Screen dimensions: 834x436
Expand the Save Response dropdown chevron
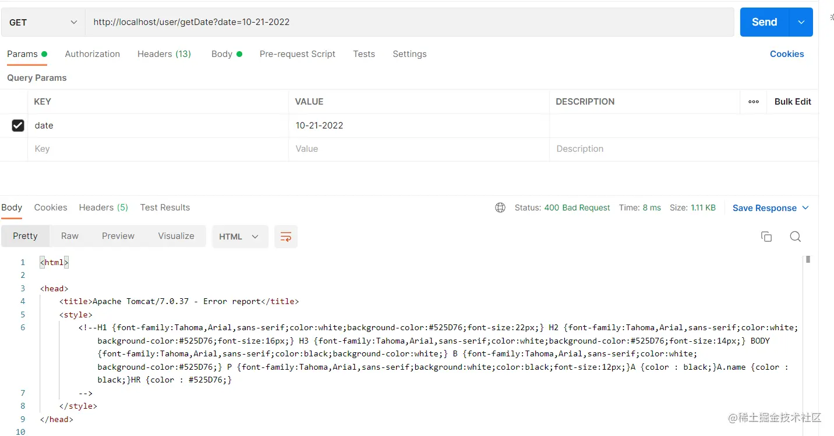[805, 208]
